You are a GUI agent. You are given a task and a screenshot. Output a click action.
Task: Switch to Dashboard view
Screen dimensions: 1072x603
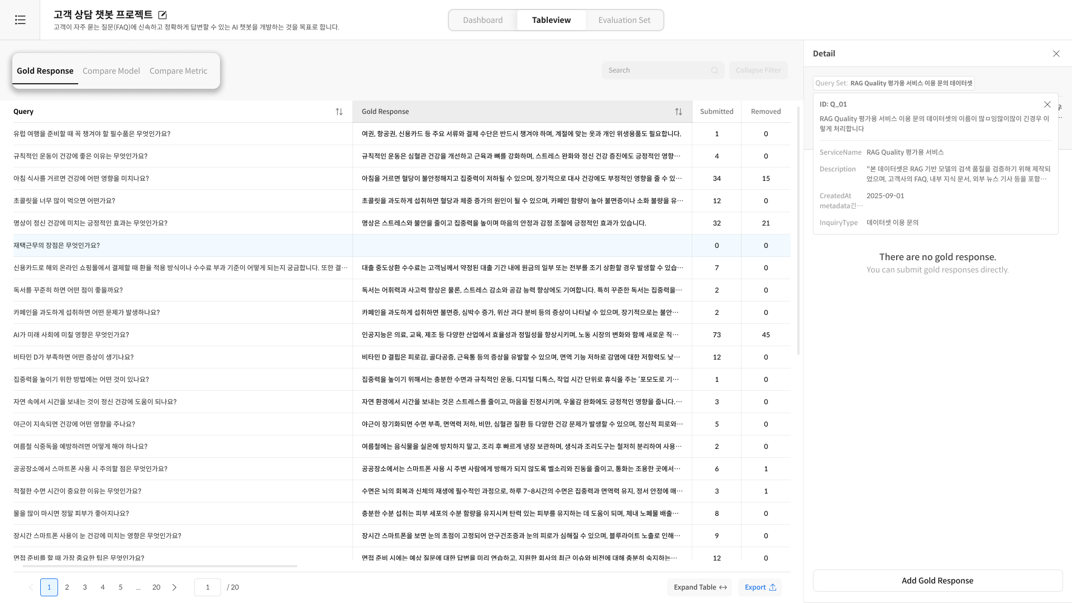tap(482, 20)
